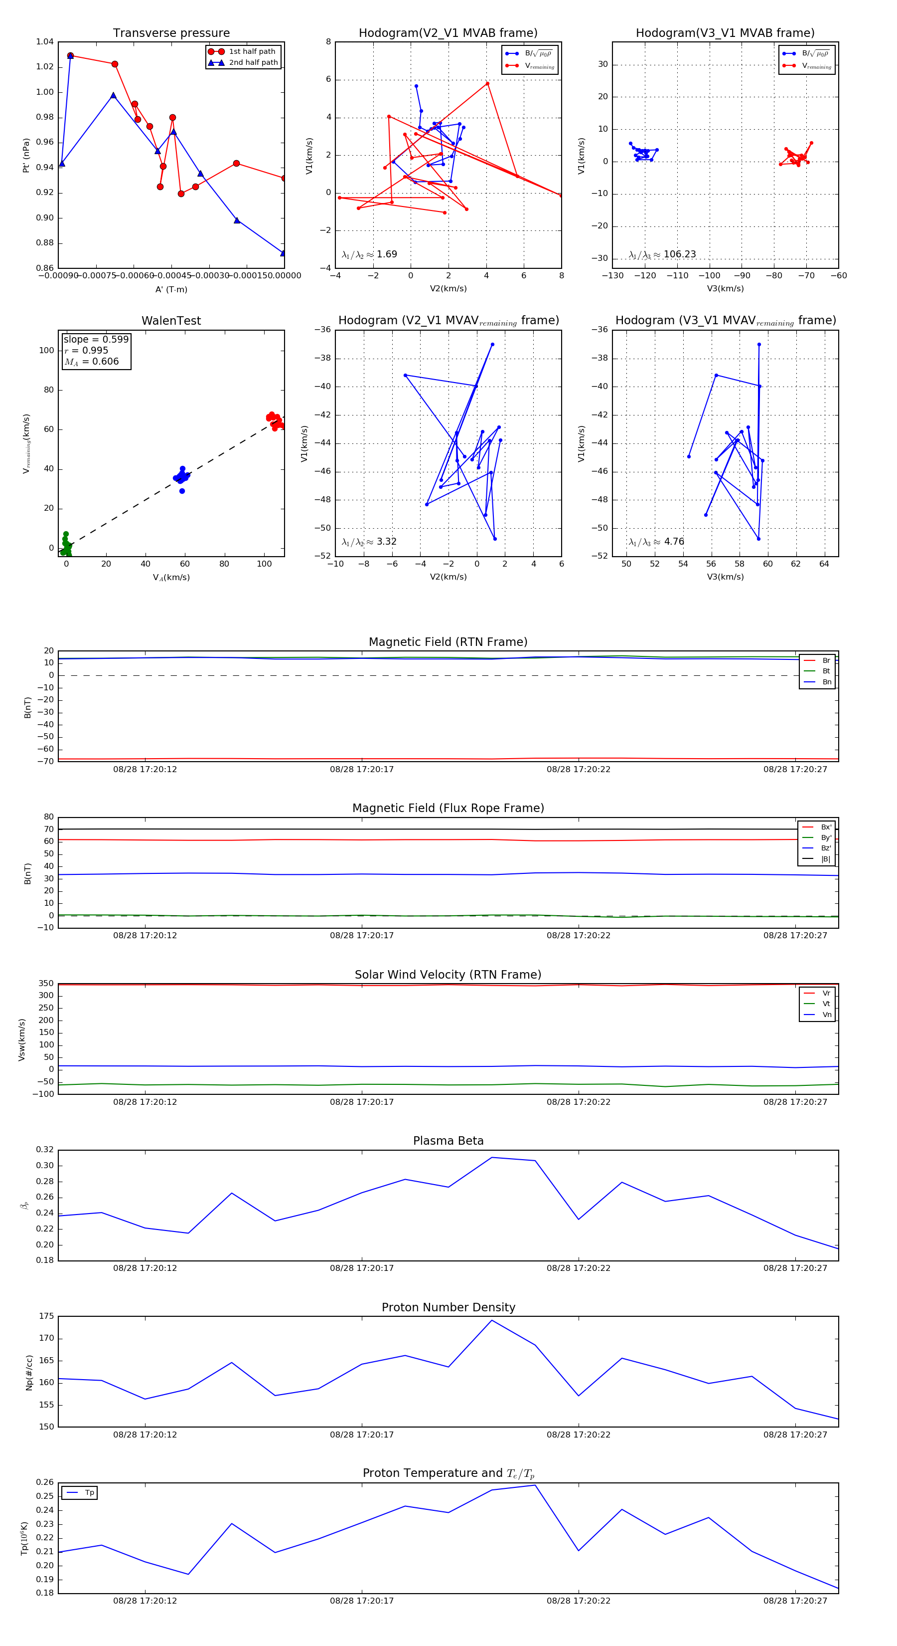Image resolution: width=897 pixels, height=1646 pixels.
Task: Click the λ1/λ2 ≈ 1.69 annotation
Action: pos(369,254)
